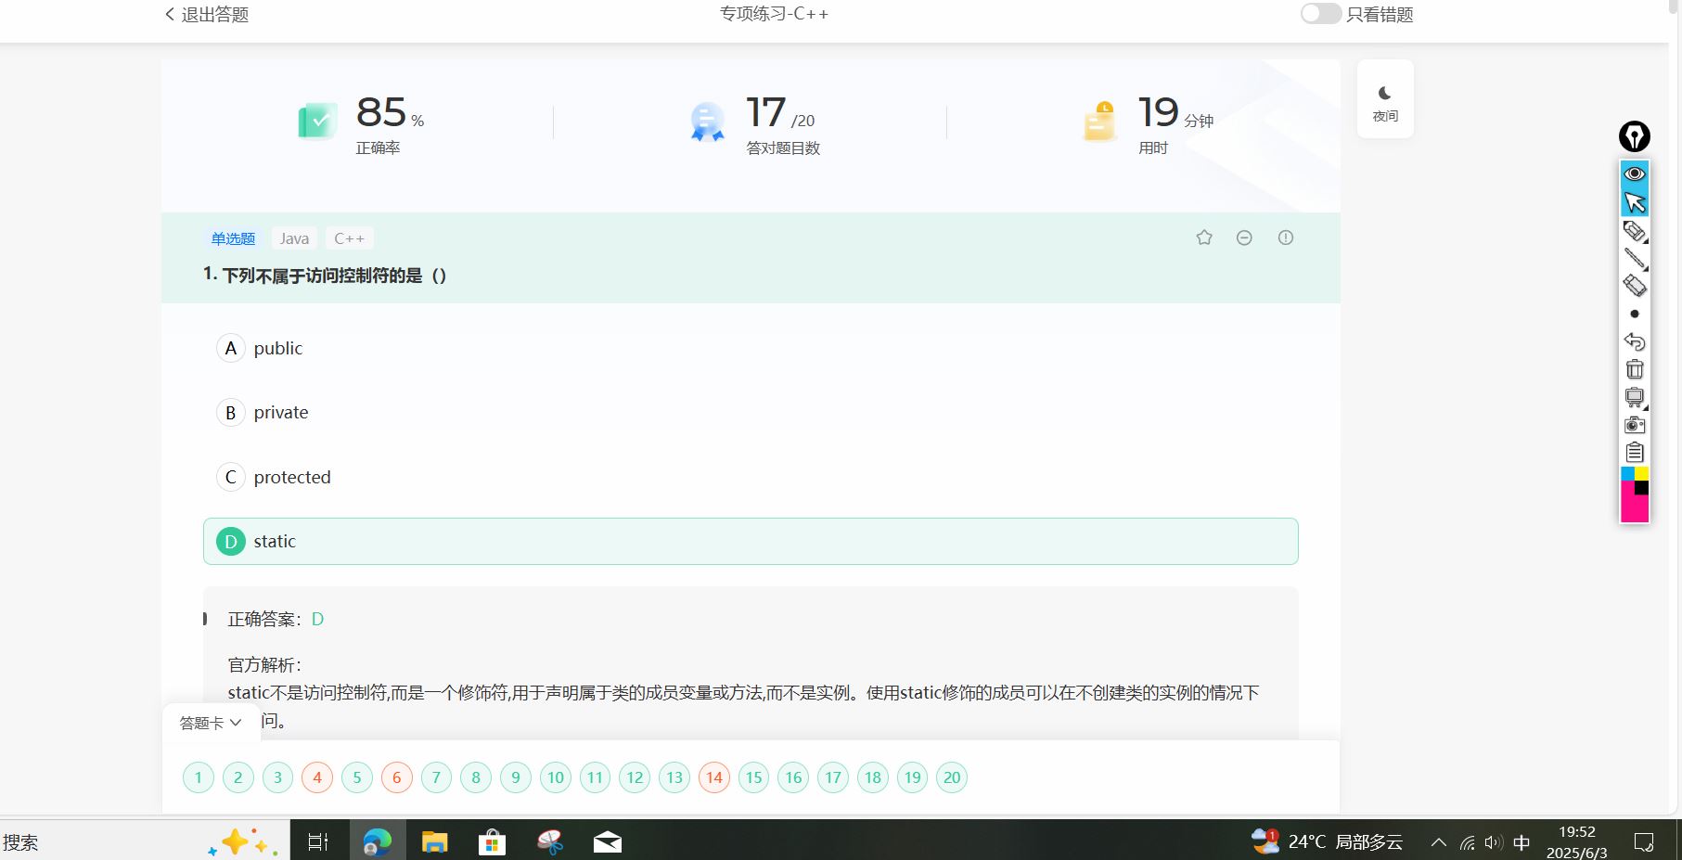Choose the highlighter tool in the annotation toolbar

1634,230
